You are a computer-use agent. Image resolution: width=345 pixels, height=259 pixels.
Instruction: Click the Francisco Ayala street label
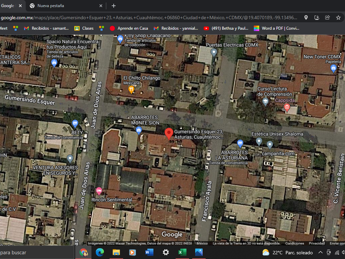point(207,201)
